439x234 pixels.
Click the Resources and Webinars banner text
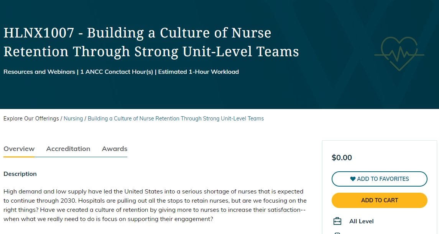[x=39, y=71]
